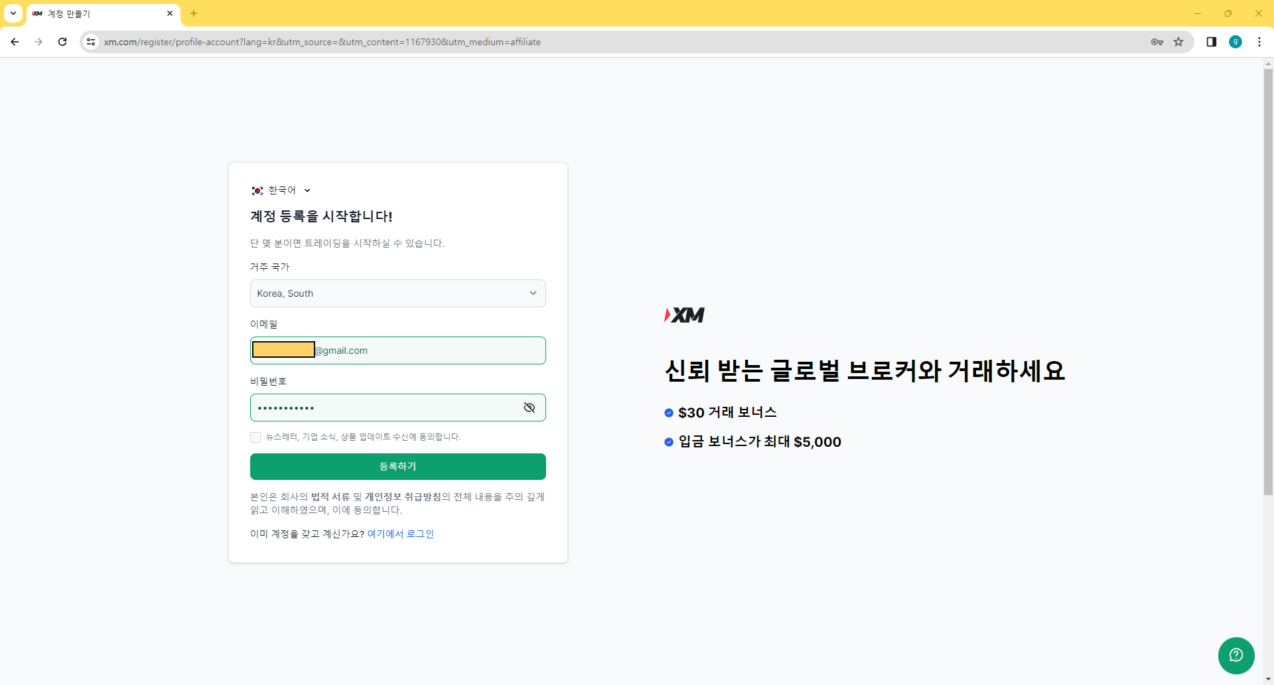Show the password with the eye toggle
This screenshot has height=685, width=1274.
(x=529, y=408)
